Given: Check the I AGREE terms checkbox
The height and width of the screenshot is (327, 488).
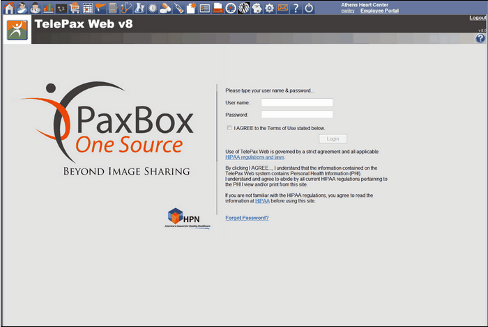Looking at the screenshot, I should 229,128.
